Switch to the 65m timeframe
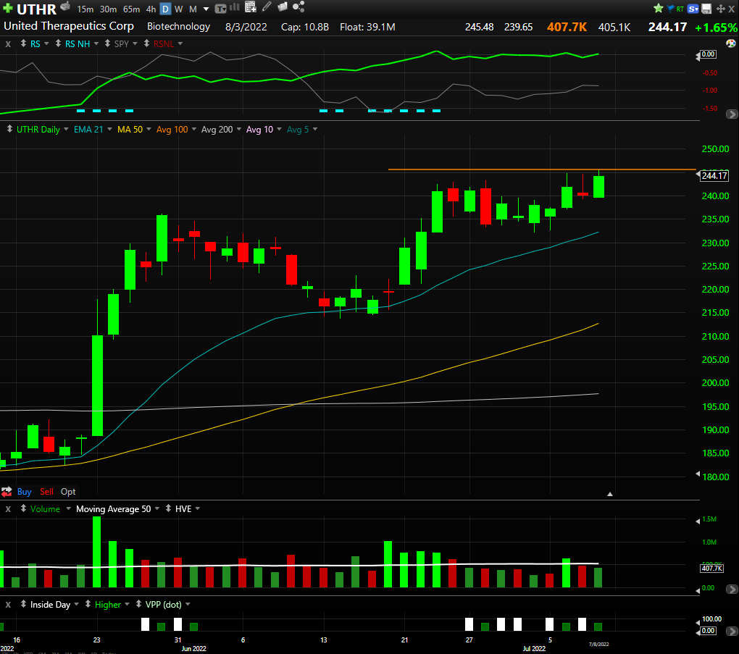The image size is (739, 654). [x=131, y=9]
